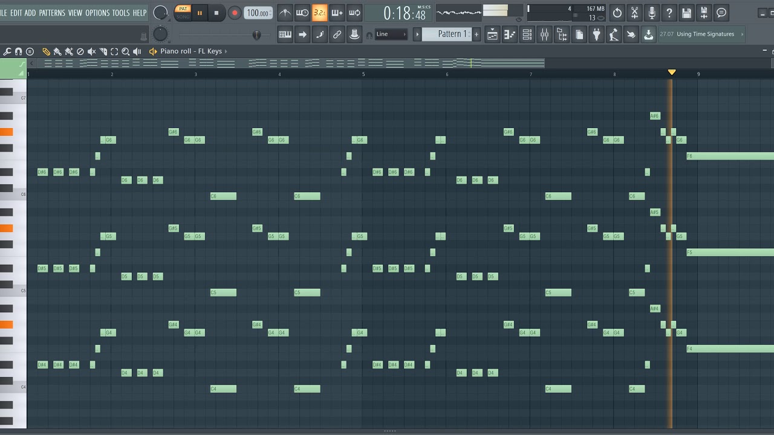This screenshot has width=774, height=435.
Task: Select the Delete tool
Action: 80,51
